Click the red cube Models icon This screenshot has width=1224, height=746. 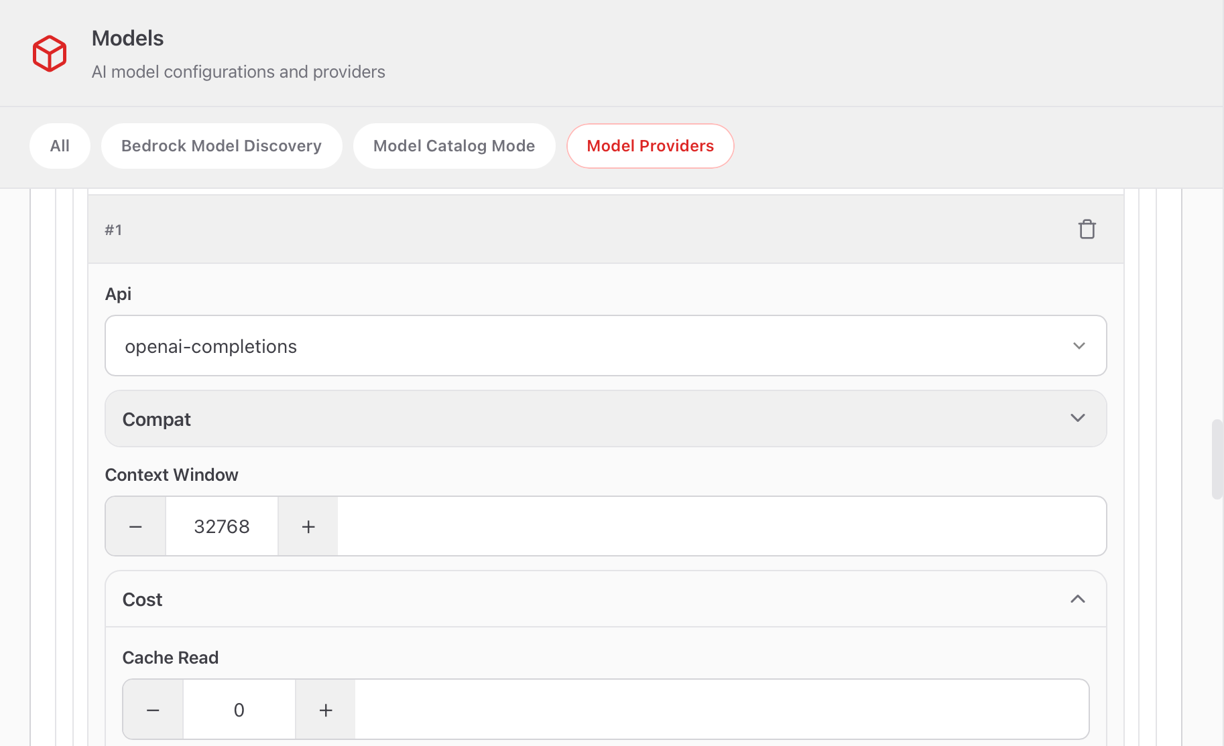click(50, 54)
